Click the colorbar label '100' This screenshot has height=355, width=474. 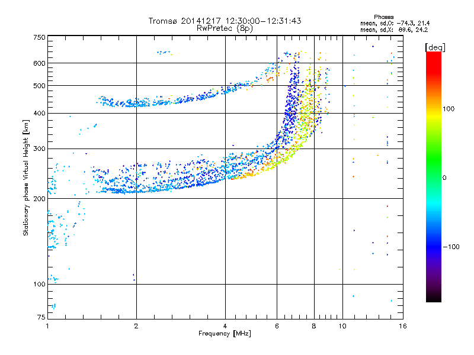[x=449, y=109]
